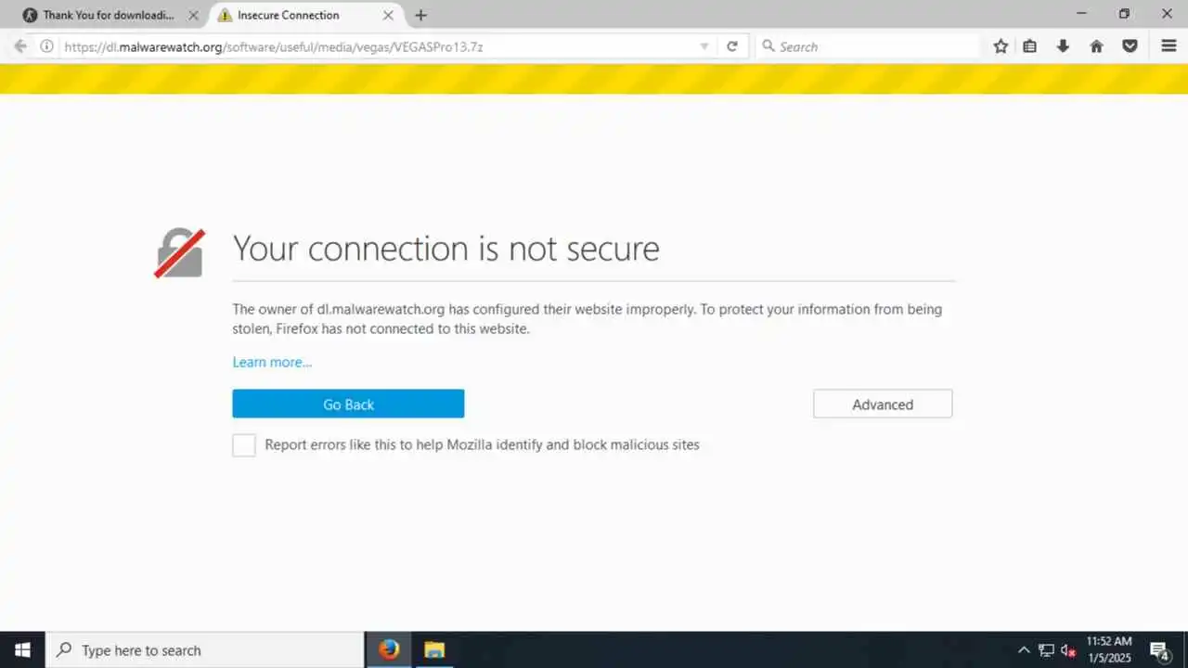The height and width of the screenshot is (668, 1188).
Task: Restore down the Firefox window
Action: (1124, 14)
